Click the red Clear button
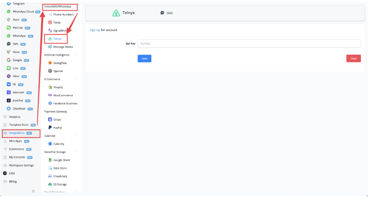The width and height of the screenshot is (372, 200). pos(353,58)
